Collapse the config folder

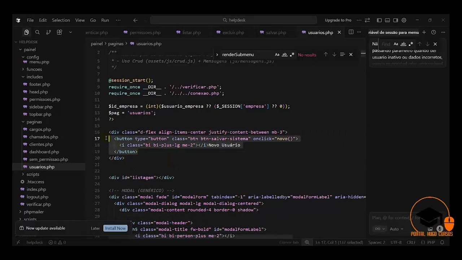coord(32,57)
